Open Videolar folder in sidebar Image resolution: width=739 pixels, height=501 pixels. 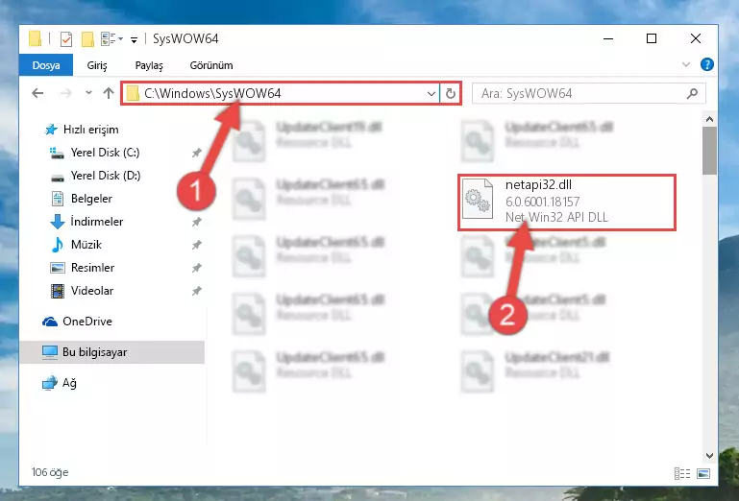92,291
